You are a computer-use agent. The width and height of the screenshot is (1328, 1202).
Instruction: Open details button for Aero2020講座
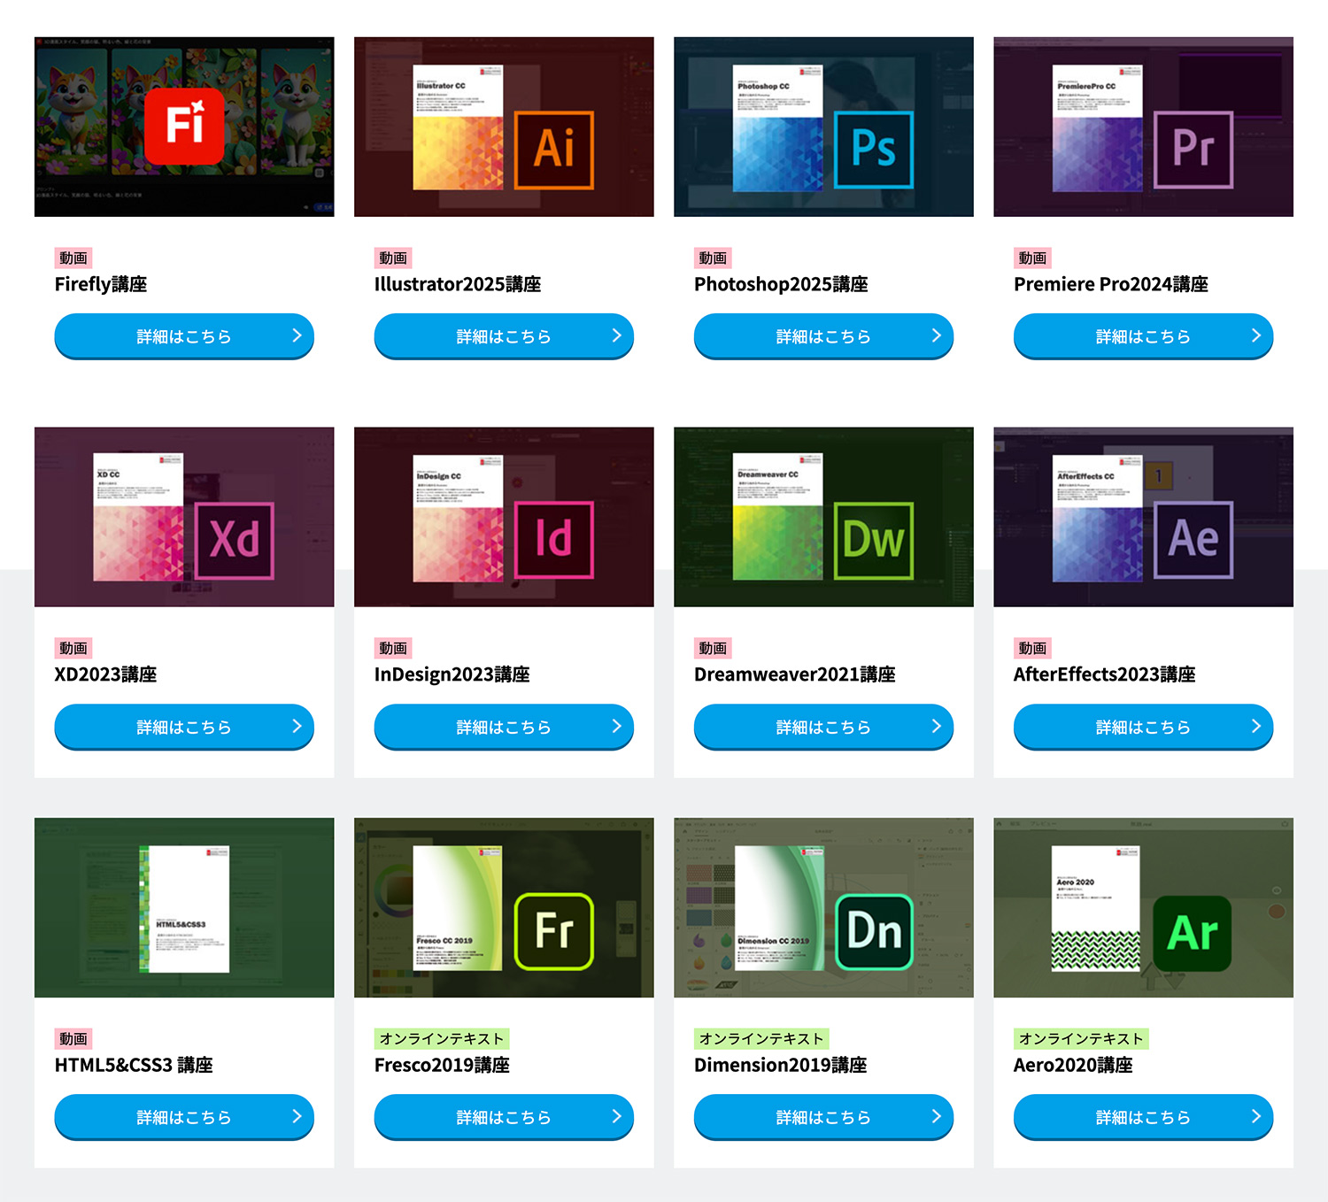pos(1143,1117)
